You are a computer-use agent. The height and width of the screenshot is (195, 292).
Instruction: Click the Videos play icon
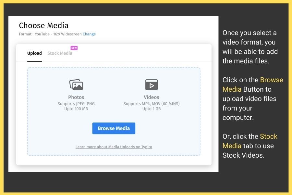152,85
